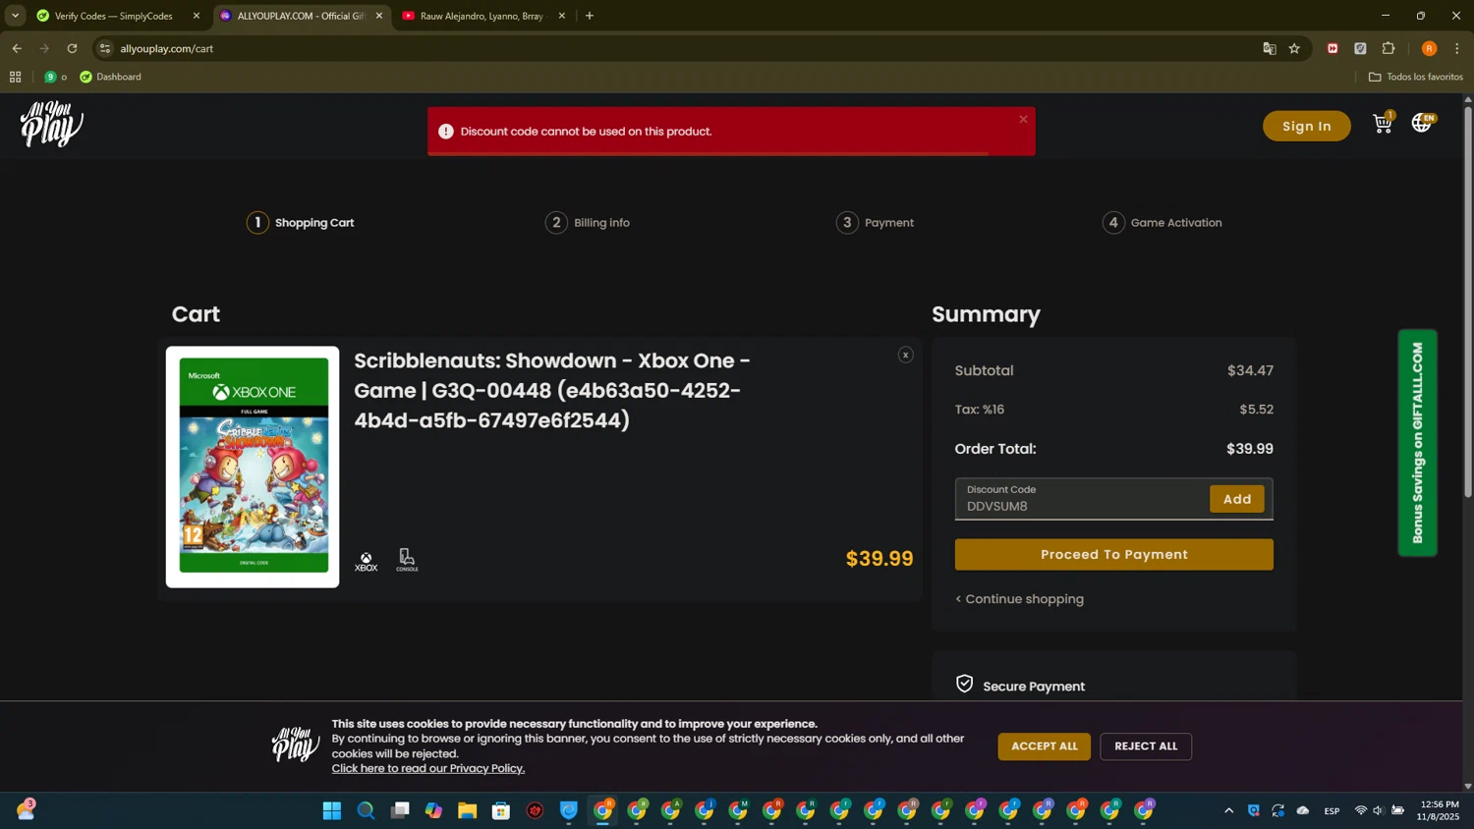Open Google Translate icon in address bar

point(1269,48)
